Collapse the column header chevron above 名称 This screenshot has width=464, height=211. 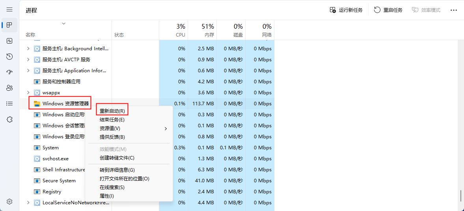[x=63, y=24]
